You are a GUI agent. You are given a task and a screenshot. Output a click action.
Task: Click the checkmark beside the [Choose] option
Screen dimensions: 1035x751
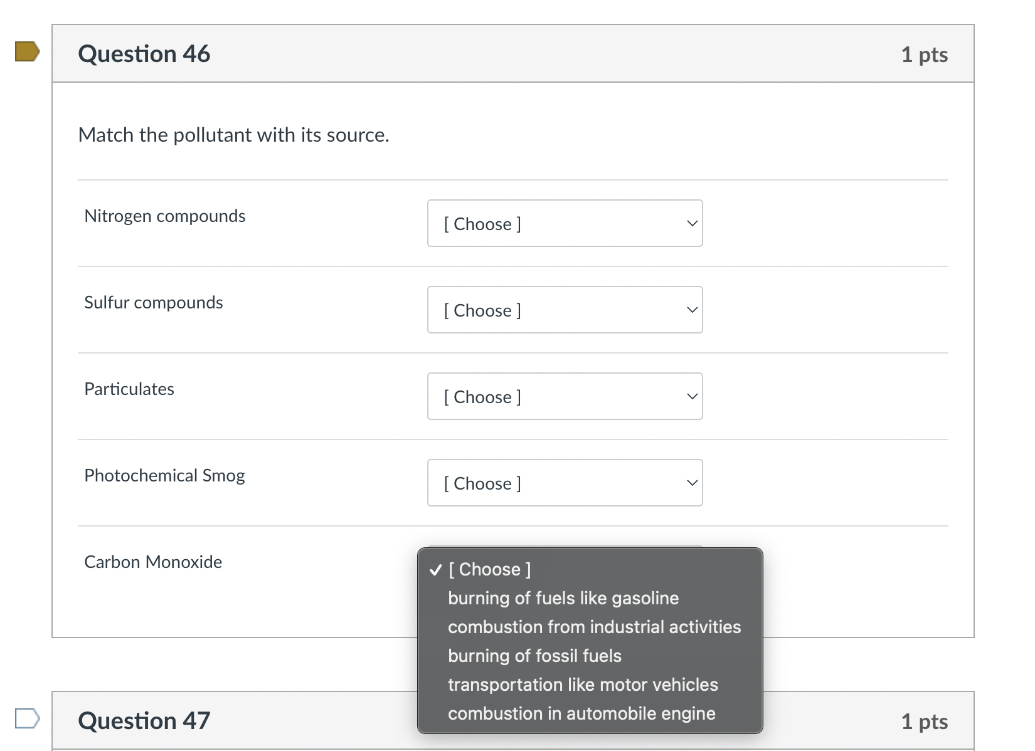435,570
